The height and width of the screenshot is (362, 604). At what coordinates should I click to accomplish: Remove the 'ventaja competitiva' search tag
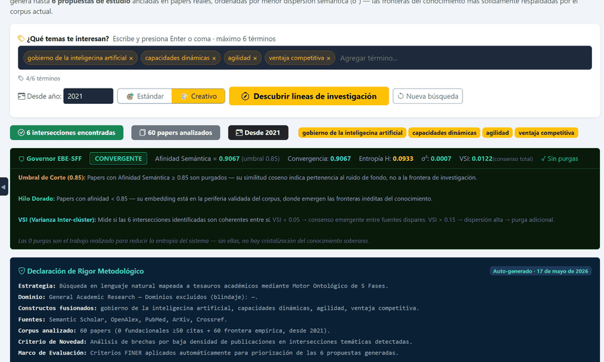[x=329, y=58]
